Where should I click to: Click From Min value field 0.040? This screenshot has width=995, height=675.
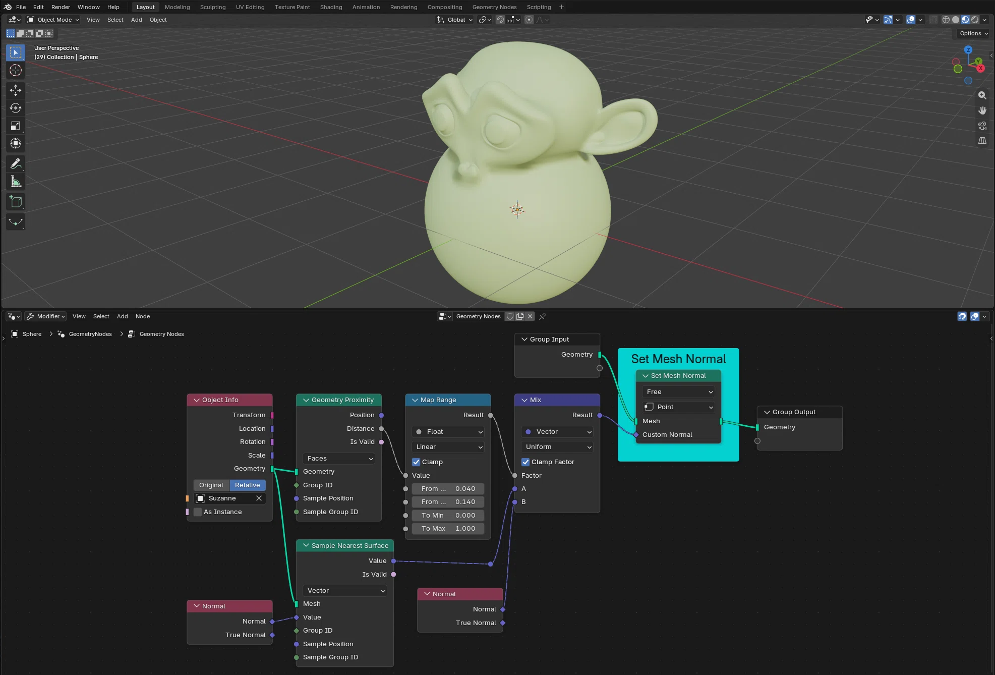[x=448, y=489]
